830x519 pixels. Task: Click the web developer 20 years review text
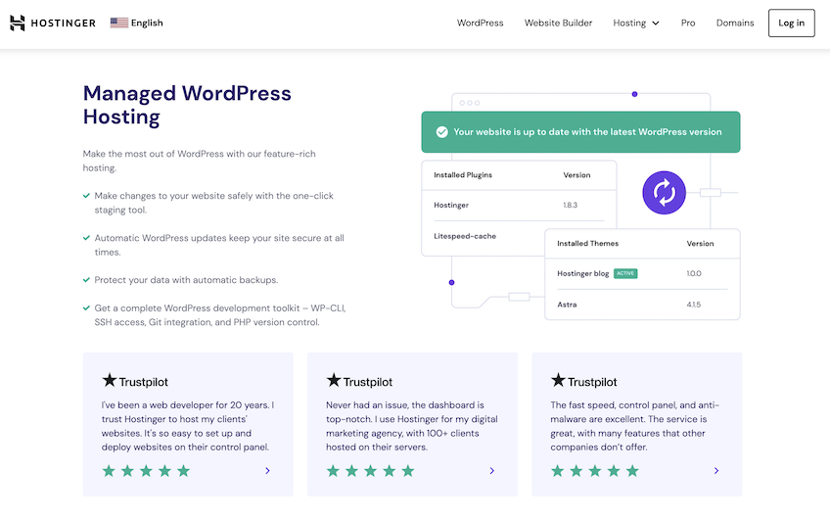pyautogui.click(x=188, y=426)
